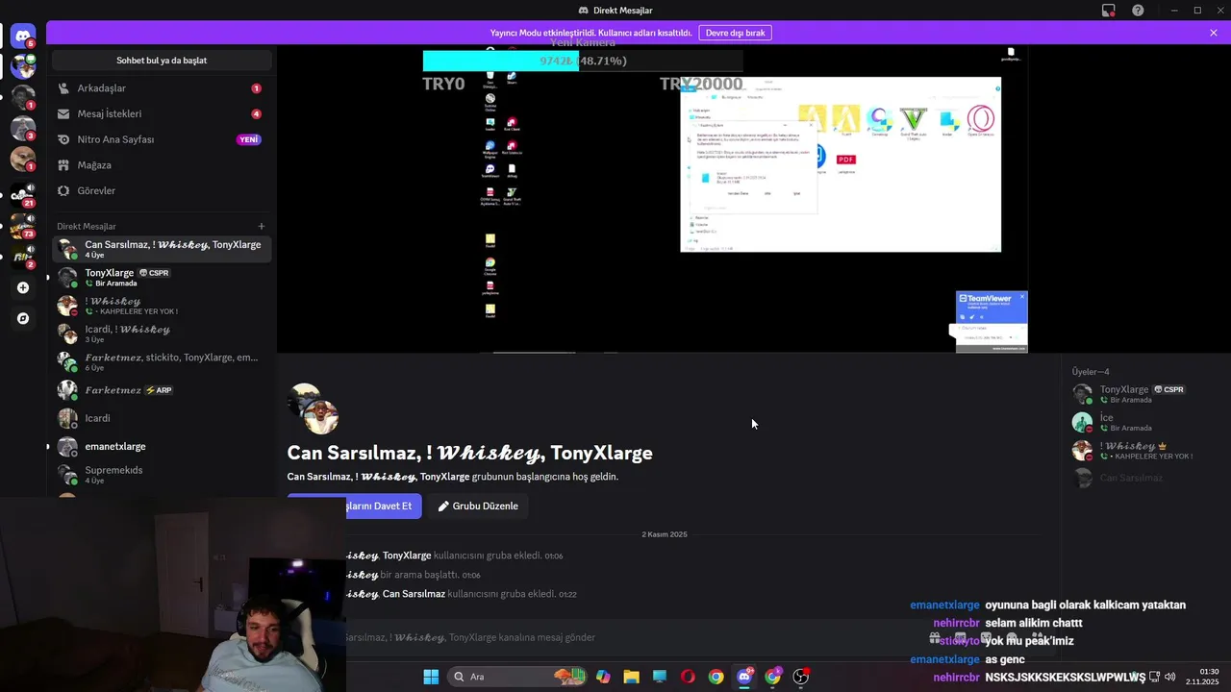
Task: Select Can Sarsılmaz in the members list
Action: coord(1144,478)
